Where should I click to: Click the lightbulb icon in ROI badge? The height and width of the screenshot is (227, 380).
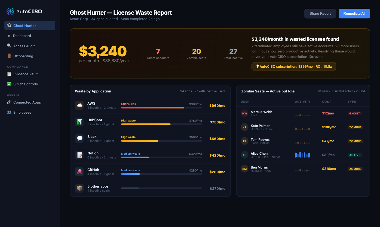point(258,67)
